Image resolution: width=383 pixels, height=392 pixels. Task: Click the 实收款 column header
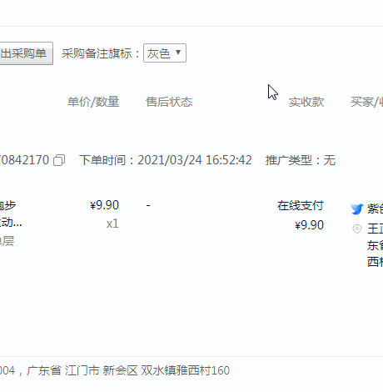pyautogui.click(x=306, y=102)
